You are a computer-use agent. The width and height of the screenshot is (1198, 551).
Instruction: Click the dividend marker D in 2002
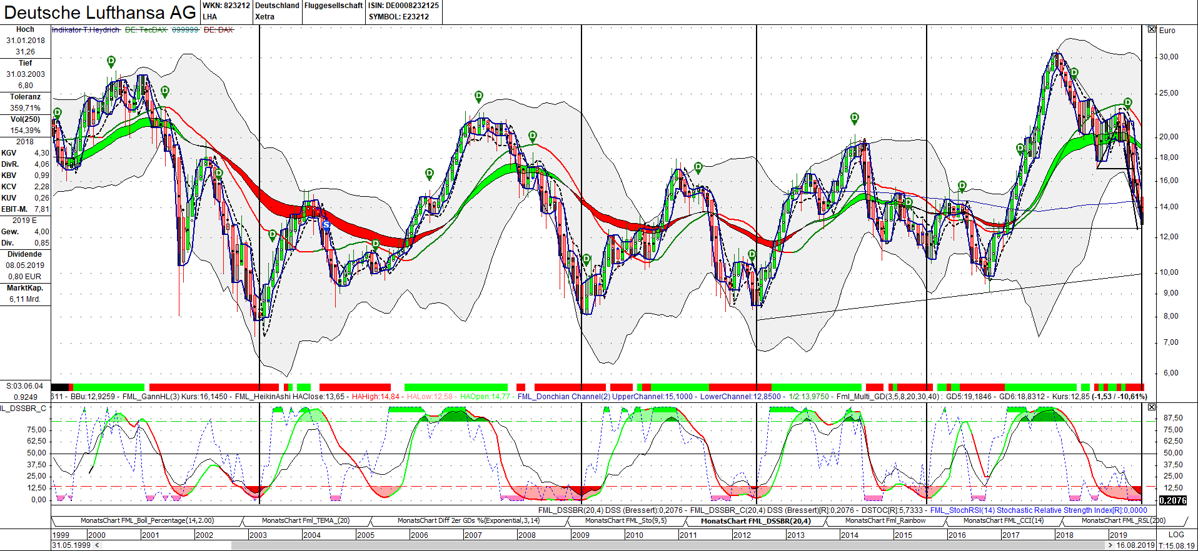click(x=219, y=173)
